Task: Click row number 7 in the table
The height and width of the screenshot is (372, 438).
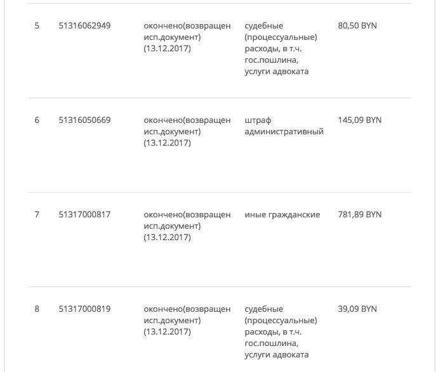Action: [37, 214]
